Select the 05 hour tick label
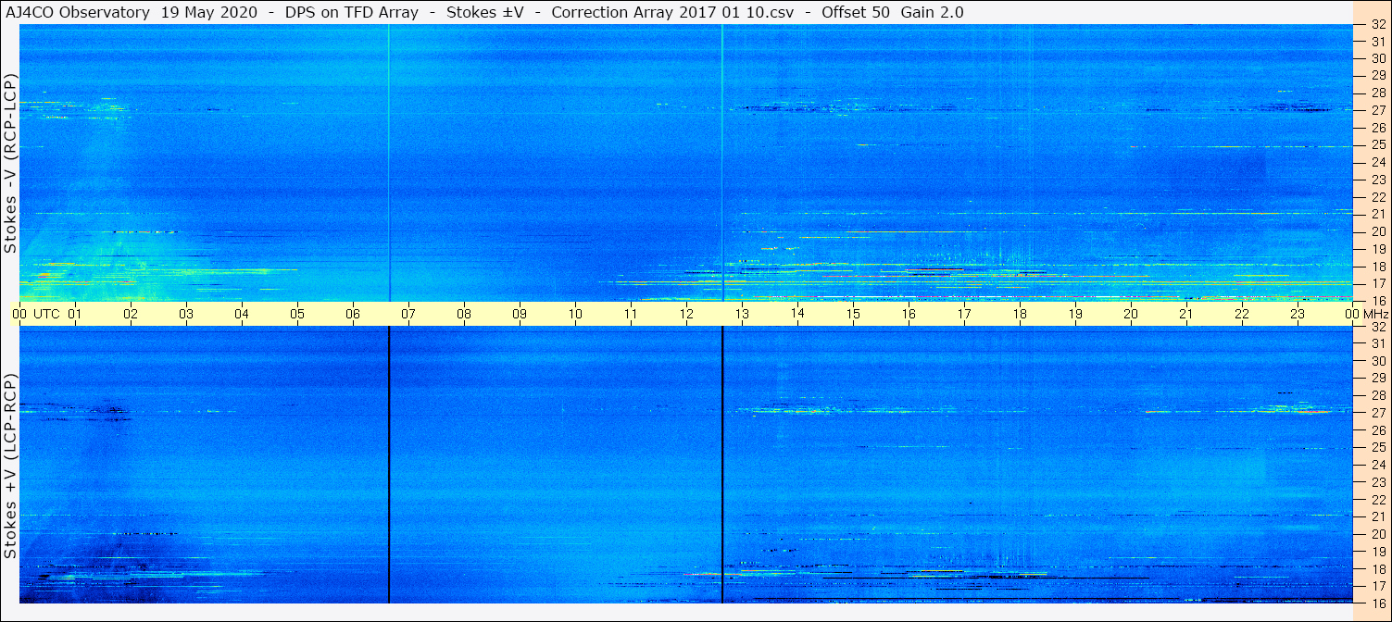The image size is (1392, 622). [x=297, y=314]
